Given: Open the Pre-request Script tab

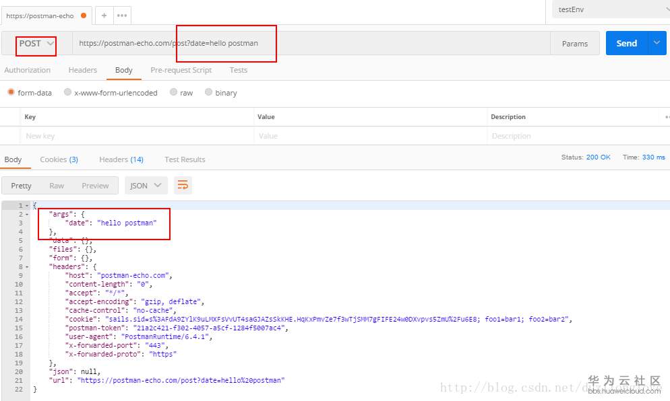Looking at the screenshot, I should coord(181,70).
